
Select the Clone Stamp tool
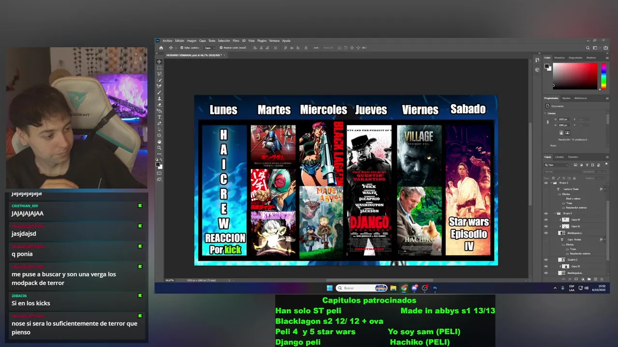[x=159, y=98]
